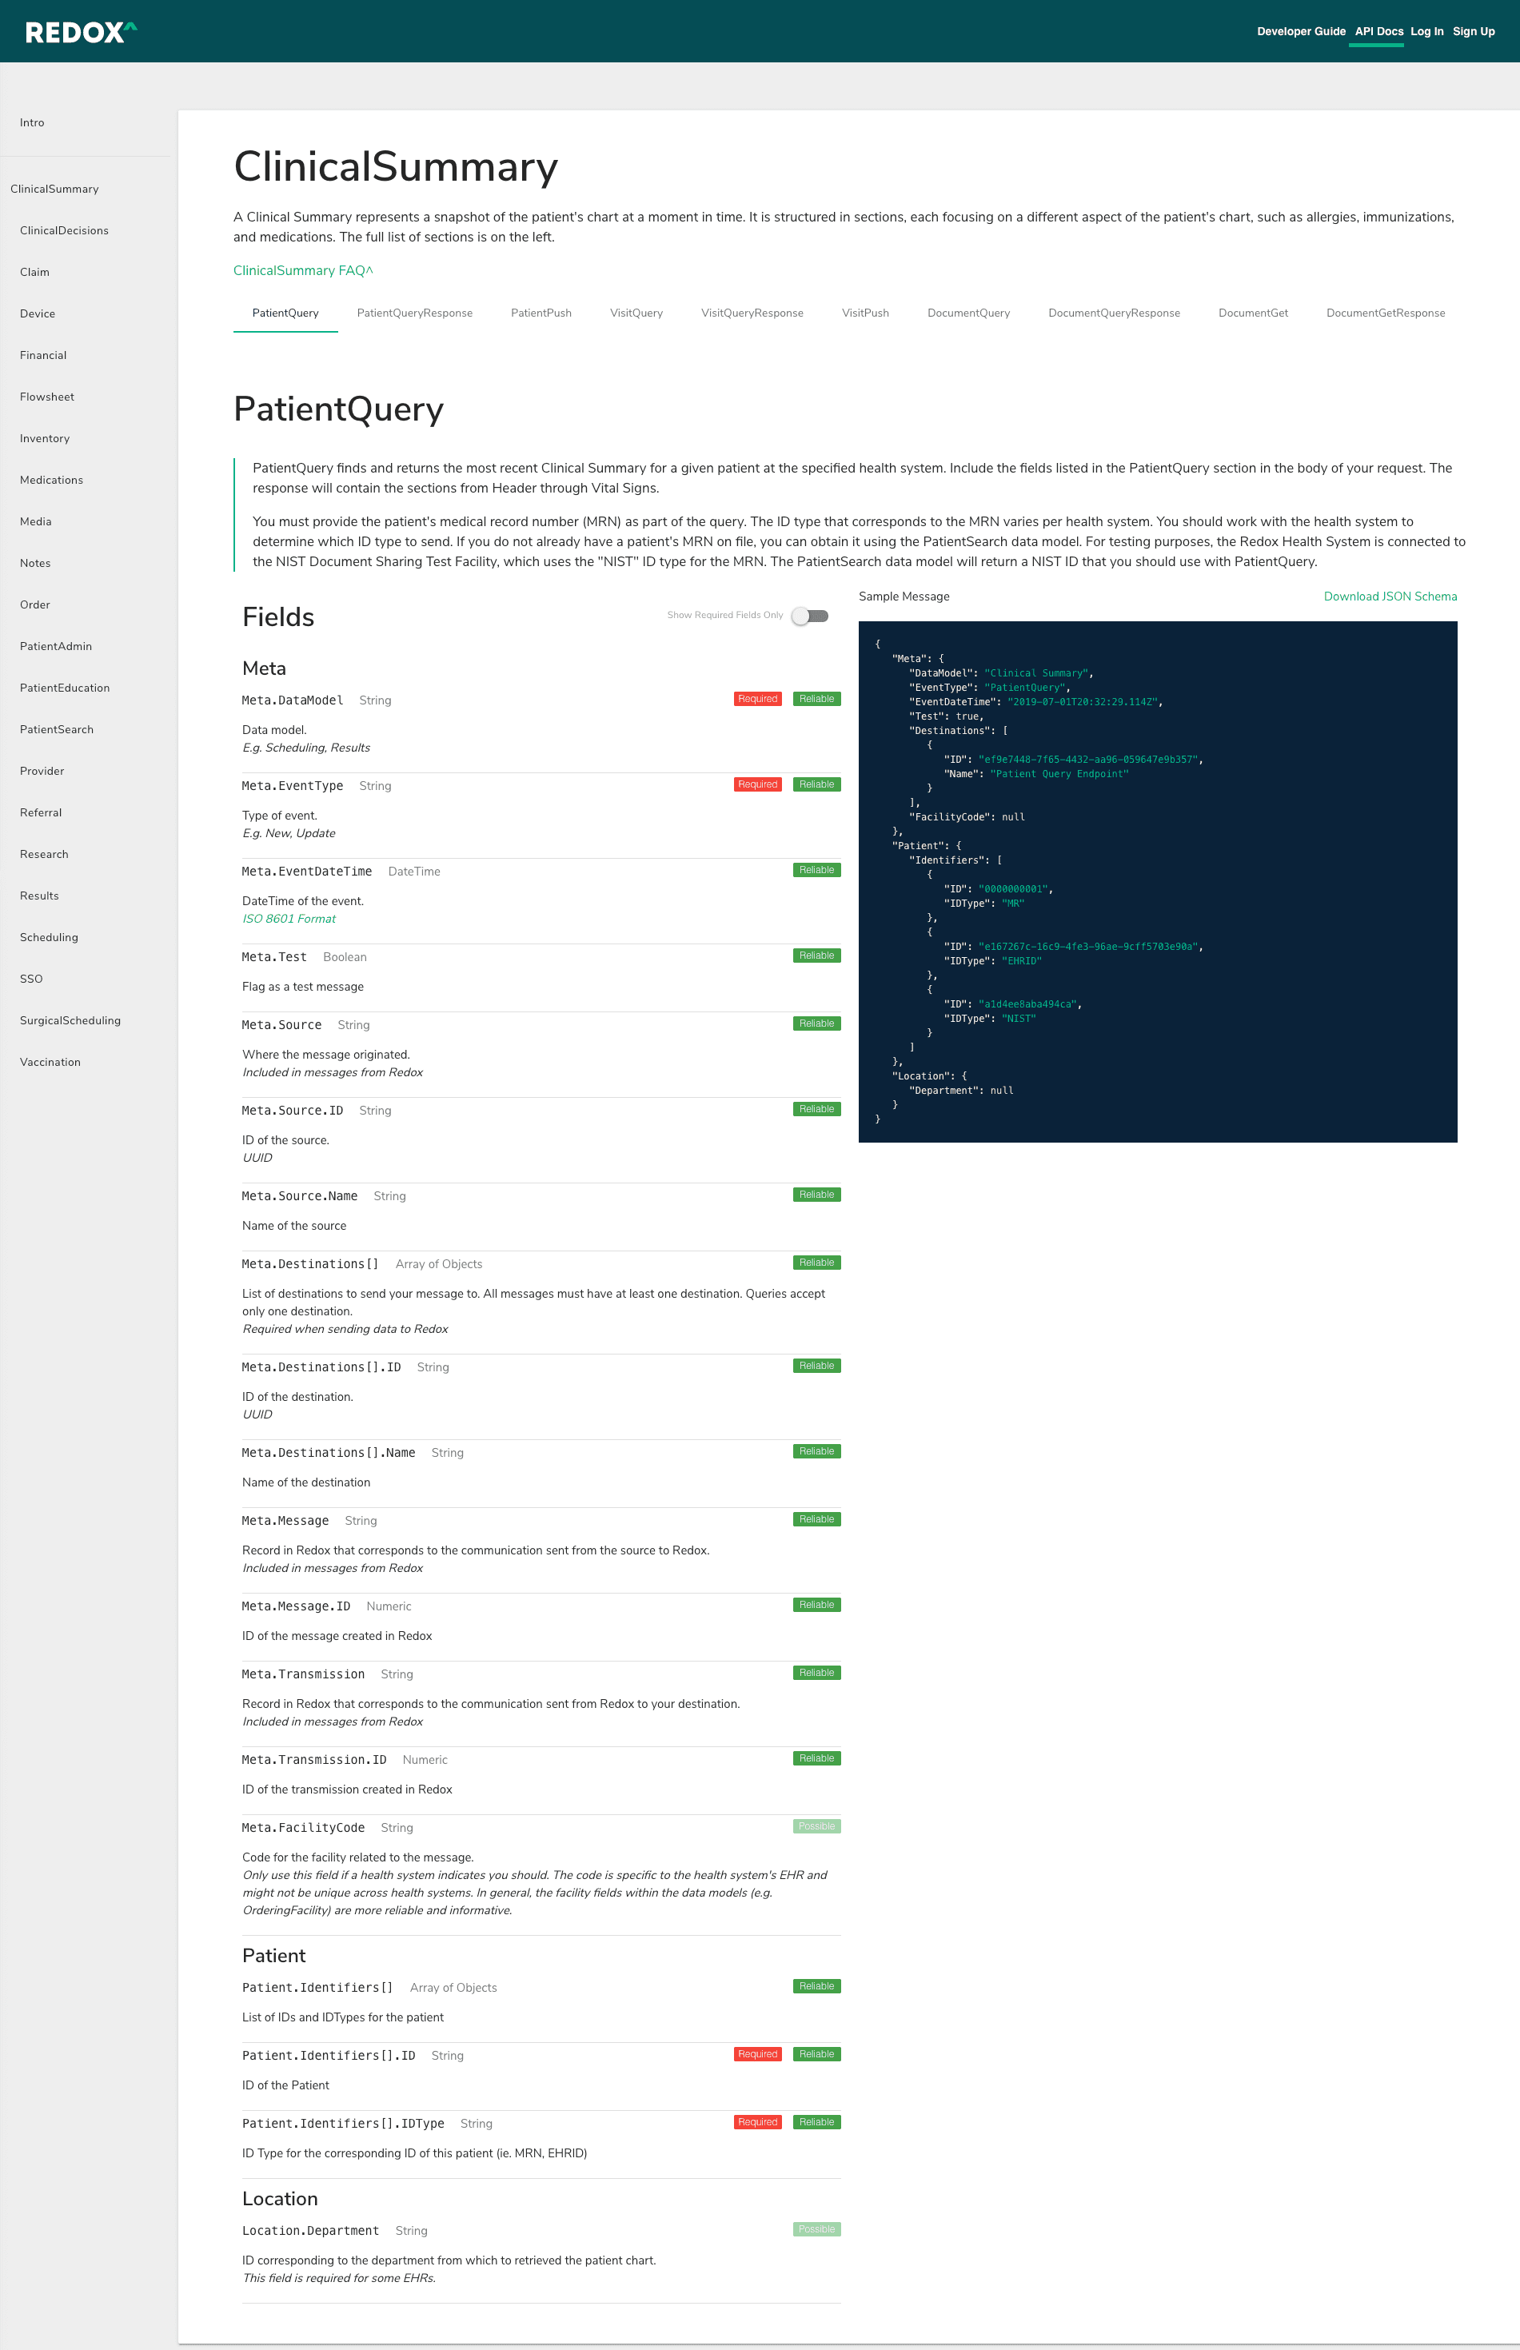Switch to the PatientPush tab
The width and height of the screenshot is (1520, 2350).
(x=541, y=313)
